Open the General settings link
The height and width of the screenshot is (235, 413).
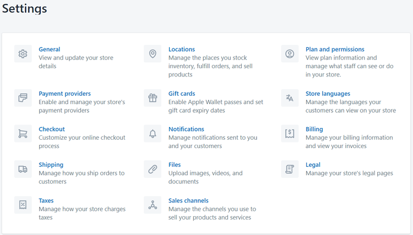click(50, 50)
